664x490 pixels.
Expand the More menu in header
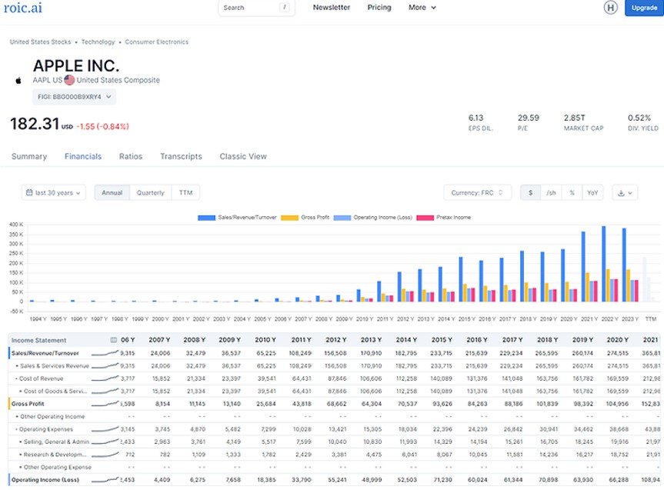coord(422,8)
